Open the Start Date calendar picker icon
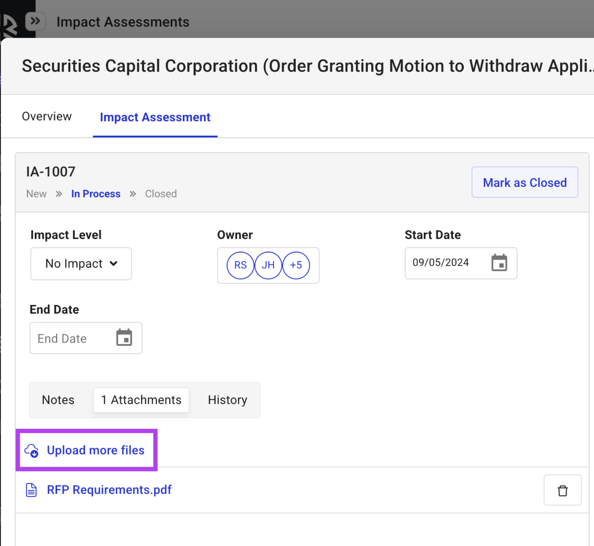 tap(499, 263)
